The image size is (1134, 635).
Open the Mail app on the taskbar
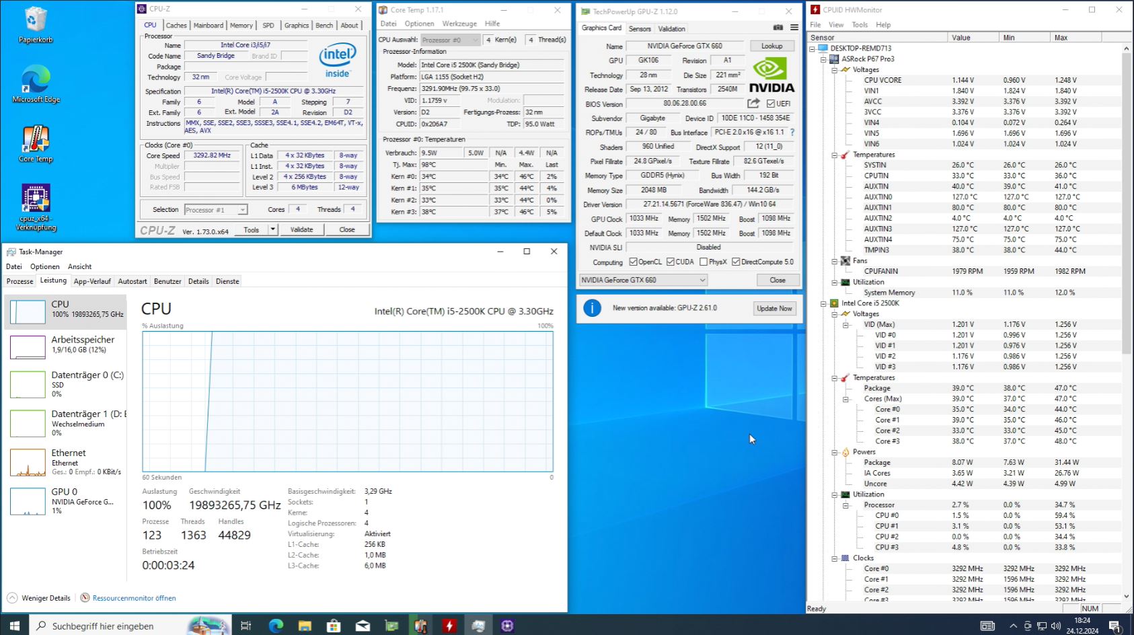(x=363, y=626)
